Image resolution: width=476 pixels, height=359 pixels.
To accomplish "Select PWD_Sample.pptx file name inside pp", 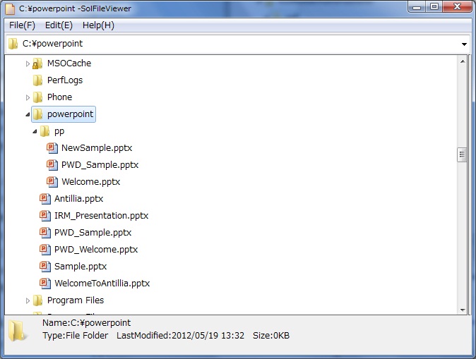I will pyautogui.click(x=100, y=165).
